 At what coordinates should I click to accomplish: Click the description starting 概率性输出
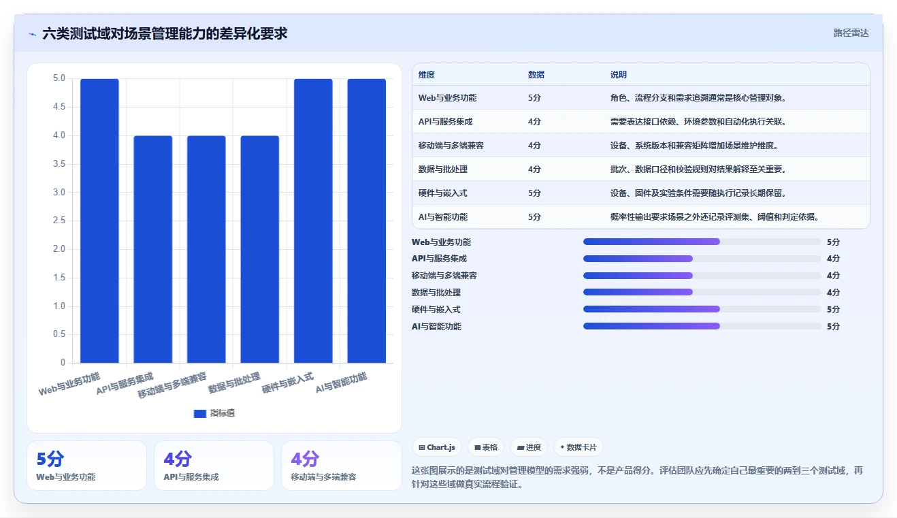click(714, 217)
